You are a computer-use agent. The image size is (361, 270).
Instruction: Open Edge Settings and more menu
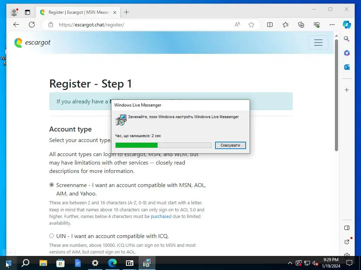pos(332,25)
